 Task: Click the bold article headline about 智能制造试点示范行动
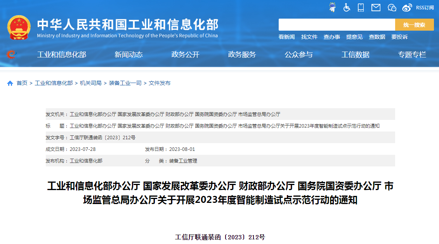(220, 193)
